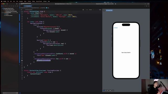Open NavigationStackTutorialApp file in navigator
This screenshot has width=168, height=94.
coord(11,11)
